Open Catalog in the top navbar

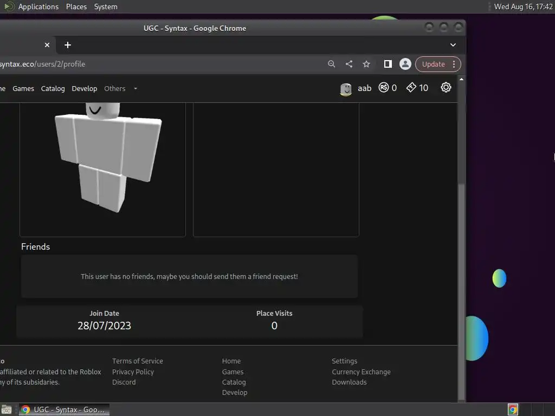[53, 88]
